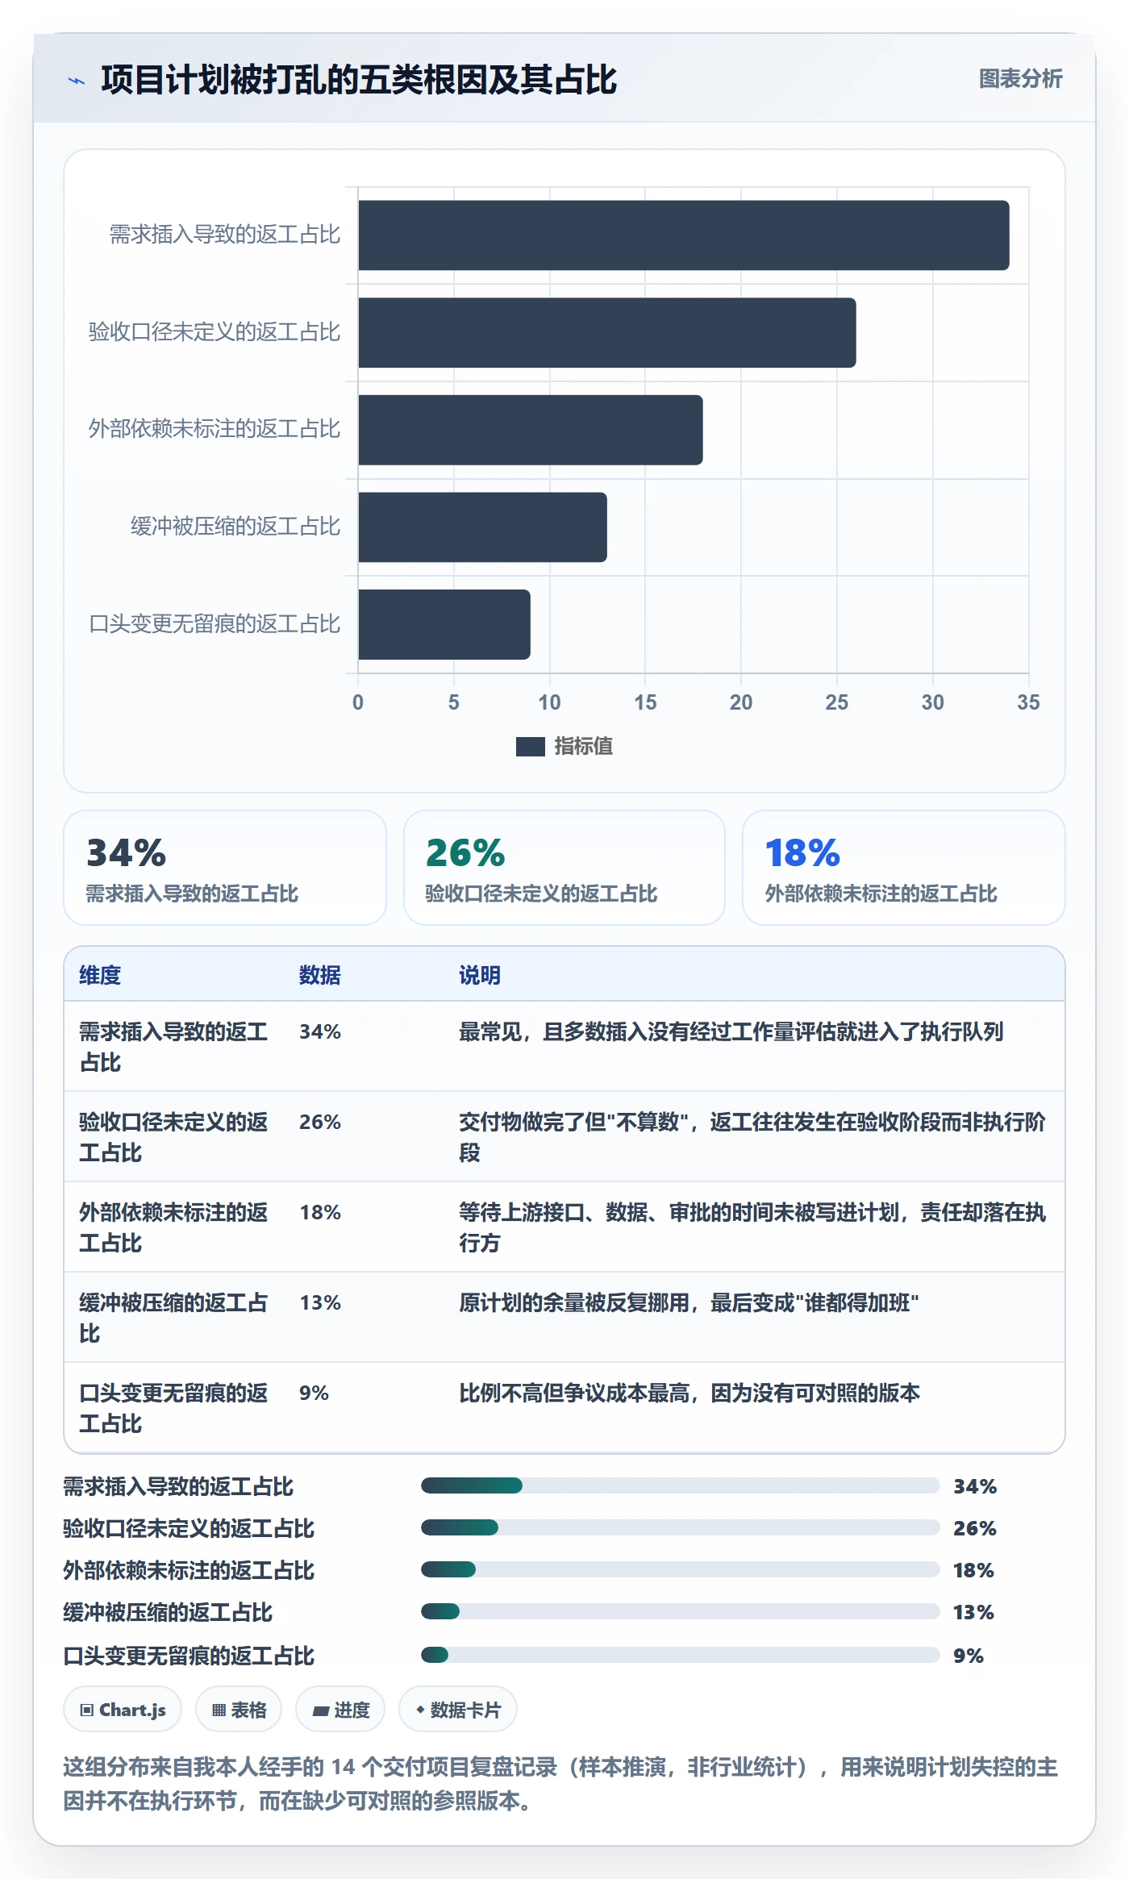Click table cell 13% in 缓冲被压缩 row
This screenshot has height=1879, width=1129.
320,1302
